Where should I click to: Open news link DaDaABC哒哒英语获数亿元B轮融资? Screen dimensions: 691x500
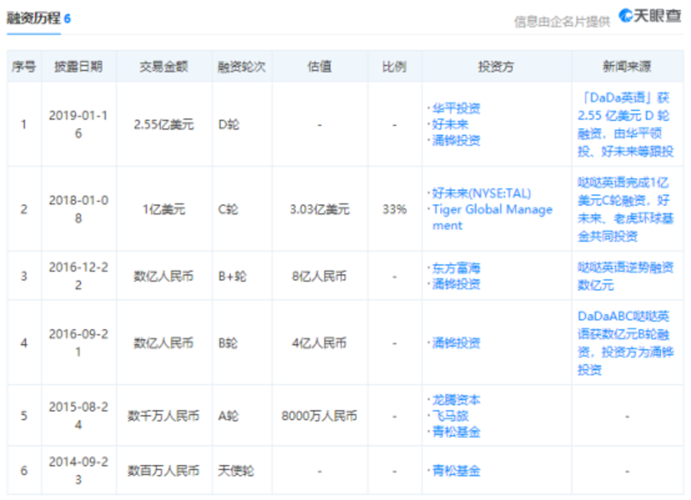(x=625, y=343)
